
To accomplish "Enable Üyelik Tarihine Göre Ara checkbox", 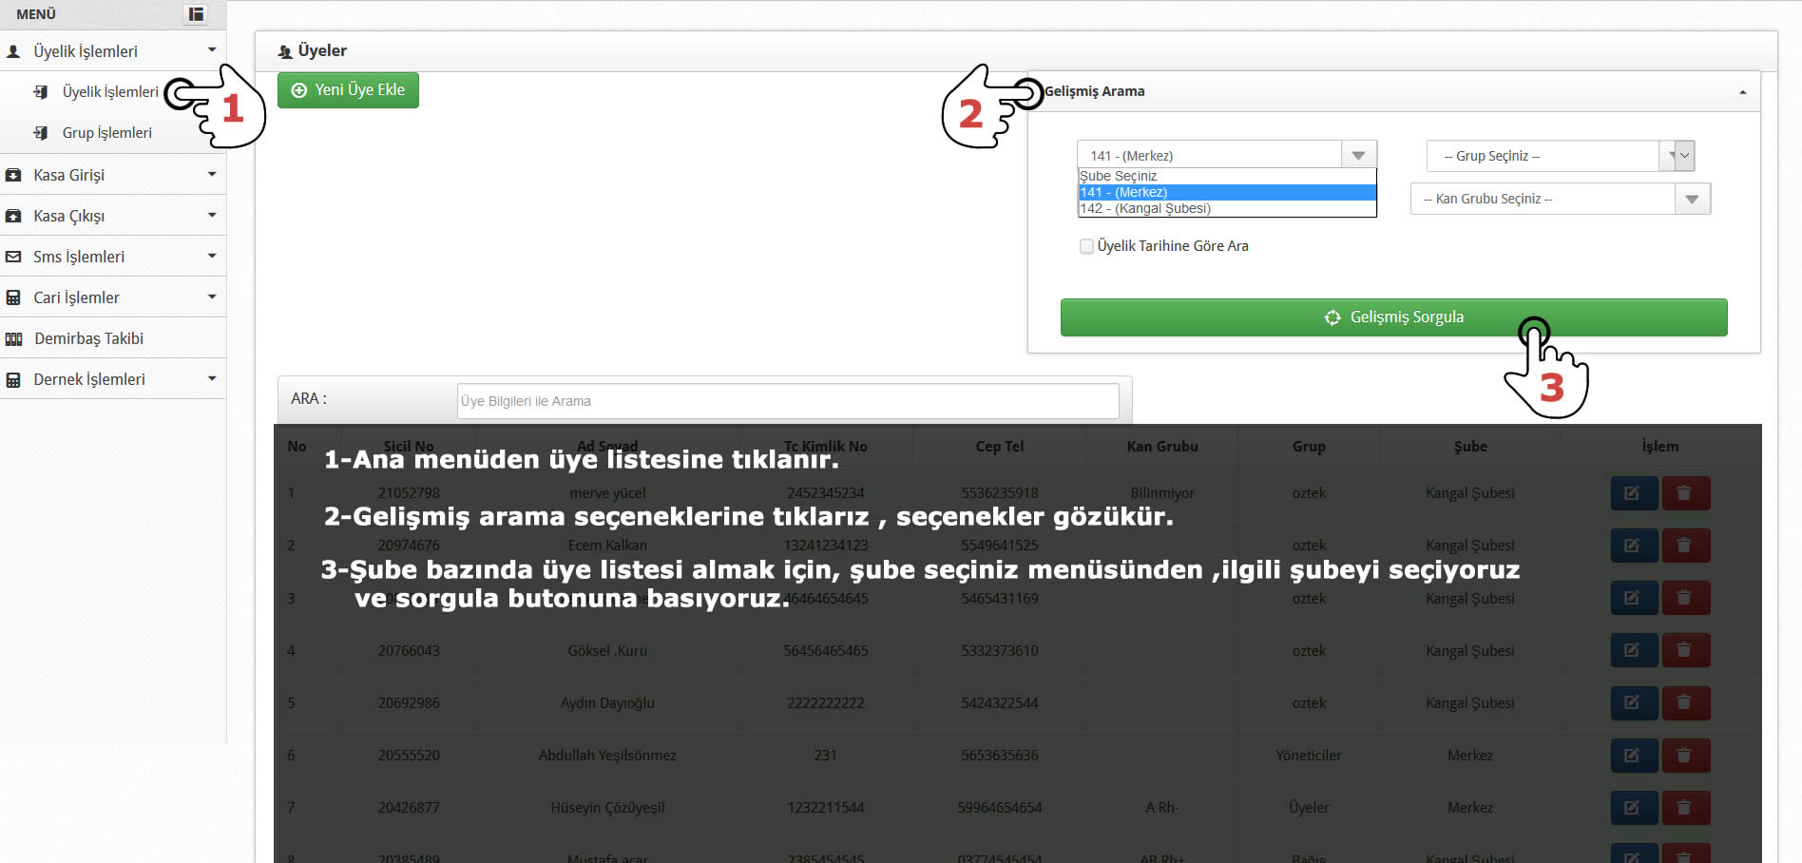I will coord(1086,246).
